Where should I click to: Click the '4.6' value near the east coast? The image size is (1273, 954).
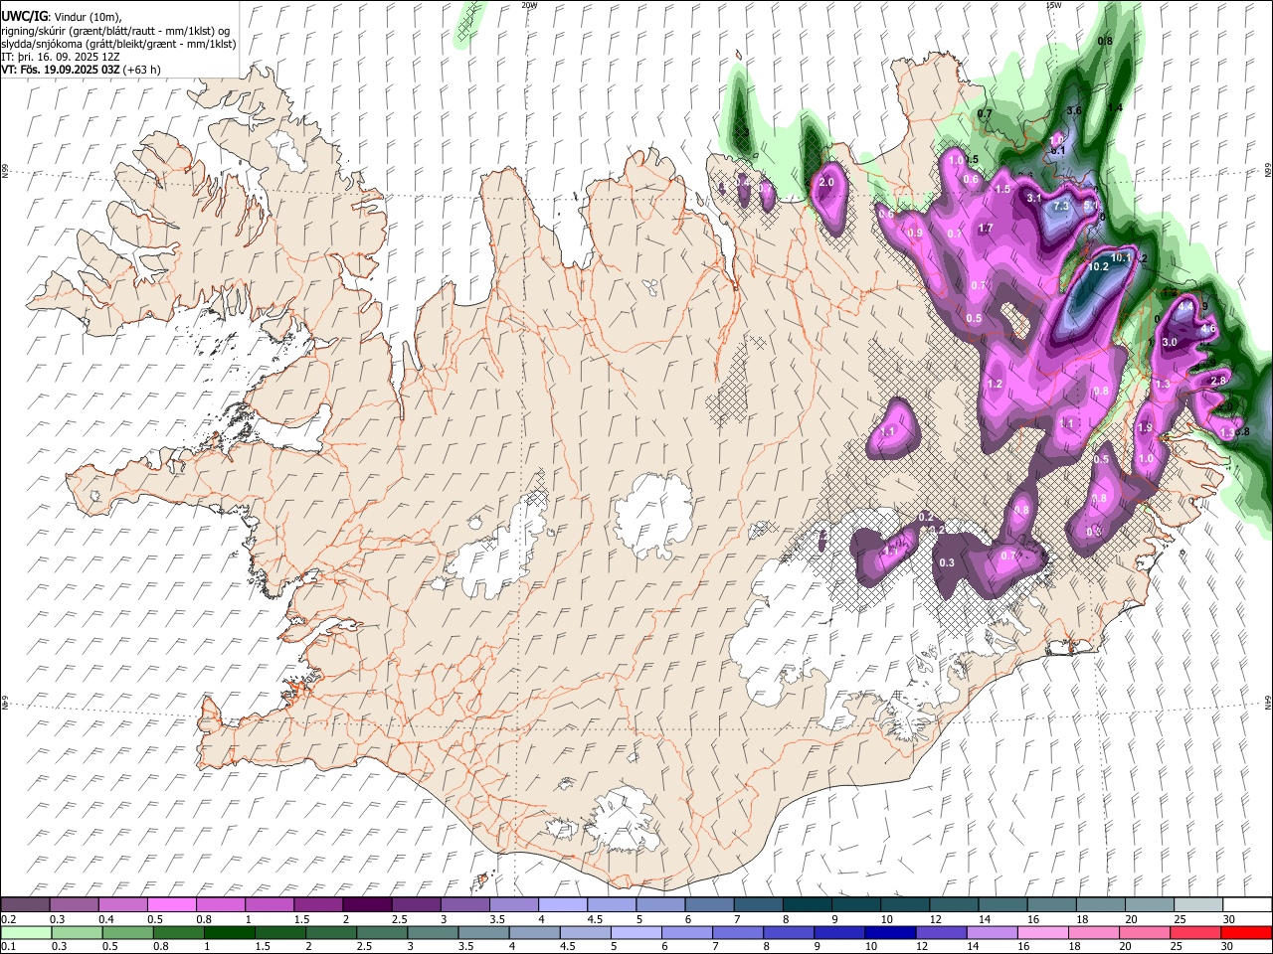point(1209,329)
